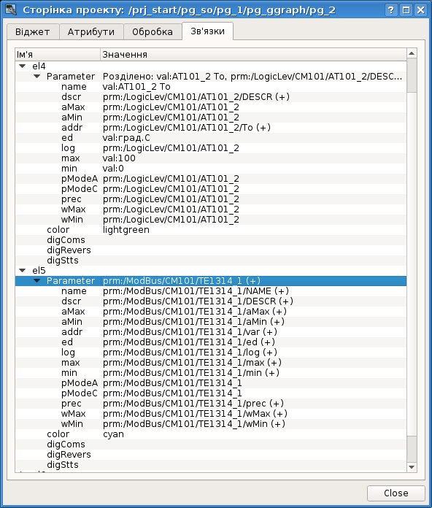
Task: Select the ed row with val:град.С
Action: pos(211,138)
